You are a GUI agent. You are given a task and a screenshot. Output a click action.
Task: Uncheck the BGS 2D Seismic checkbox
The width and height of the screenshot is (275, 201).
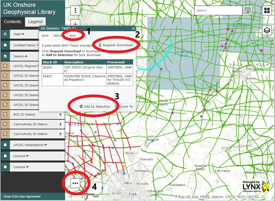point(5,114)
